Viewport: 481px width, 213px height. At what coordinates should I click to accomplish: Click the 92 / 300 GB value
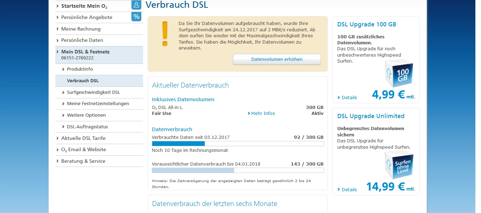[309, 137]
